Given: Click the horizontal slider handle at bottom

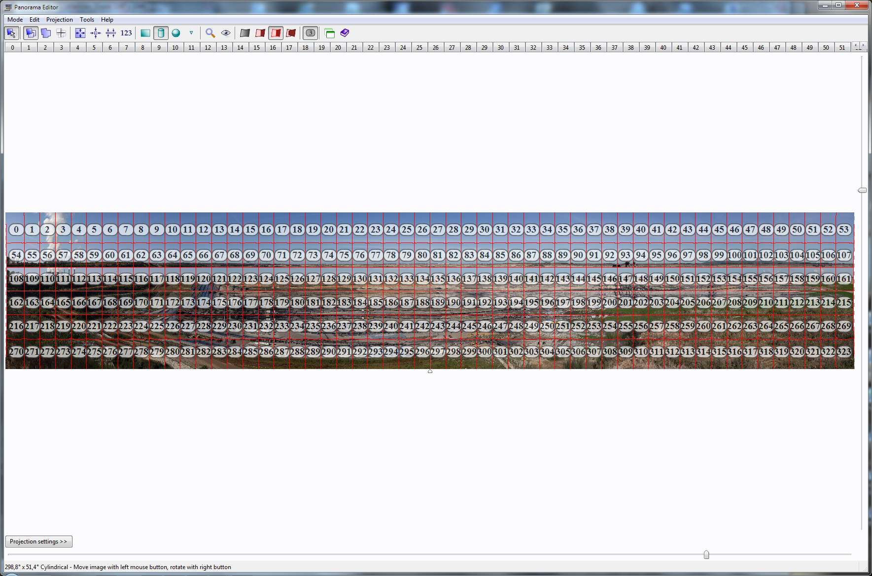Looking at the screenshot, I should tap(706, 555).
